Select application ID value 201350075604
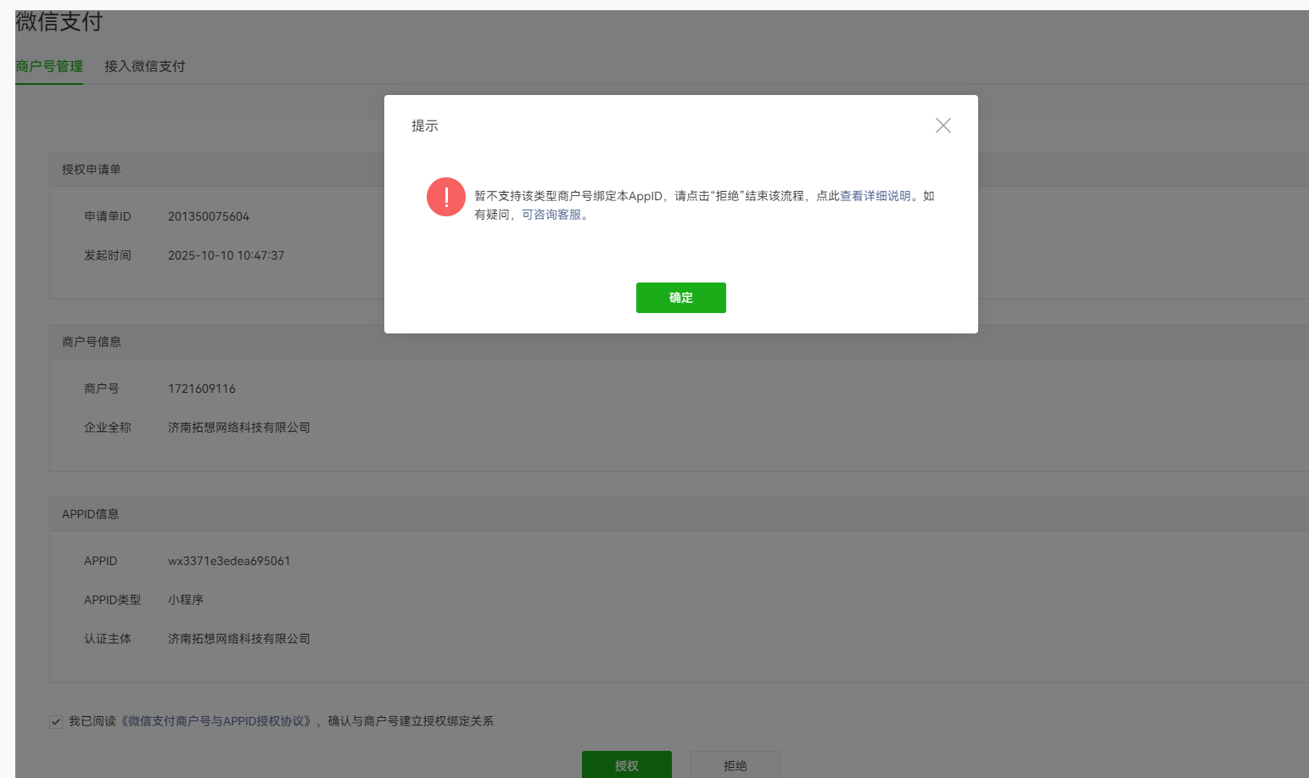Image resolution: width=1309 pixels, height=778 pixels. [x=209, y=216]
